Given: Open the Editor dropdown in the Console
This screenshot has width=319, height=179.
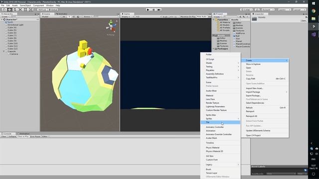Looking at the screenshot, I should pos(45,137).
